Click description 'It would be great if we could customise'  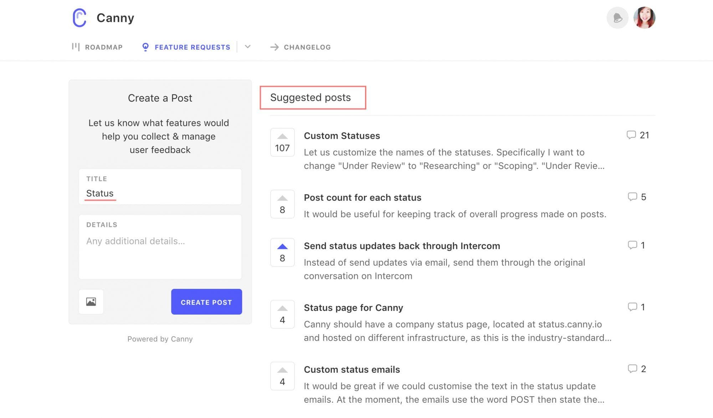pos(454,393)
